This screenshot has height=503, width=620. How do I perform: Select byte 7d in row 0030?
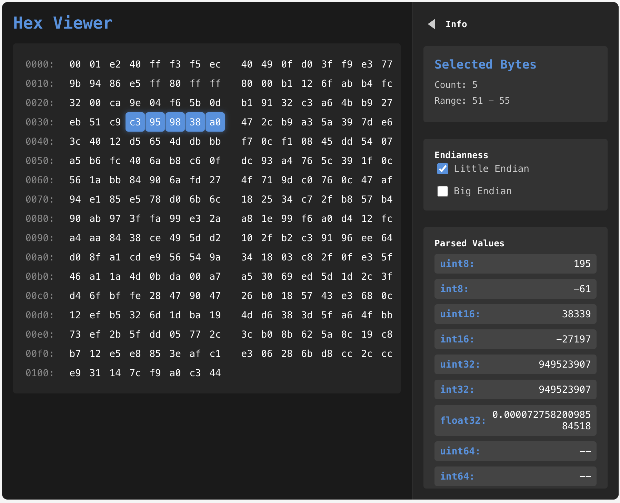tap(367, 122)
